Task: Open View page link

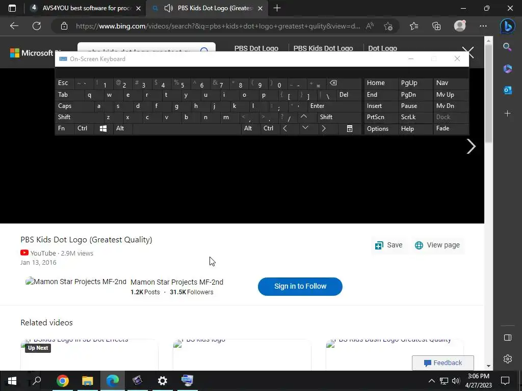Action: (x=437, y=245)
